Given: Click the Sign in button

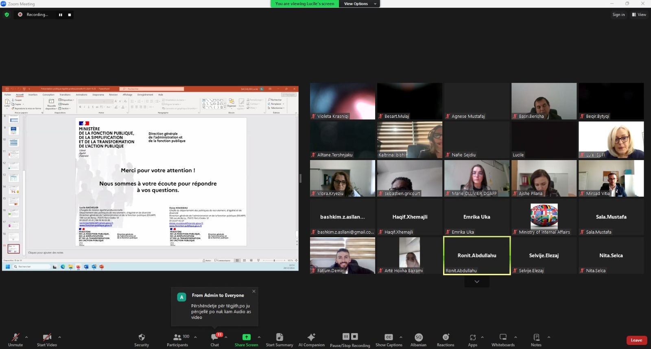Looking at the screenshot, I should click(618, 15).
